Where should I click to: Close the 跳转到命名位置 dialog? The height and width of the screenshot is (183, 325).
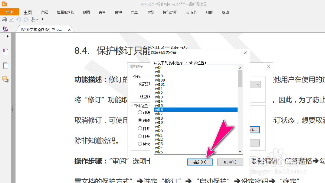coord(245,53)
